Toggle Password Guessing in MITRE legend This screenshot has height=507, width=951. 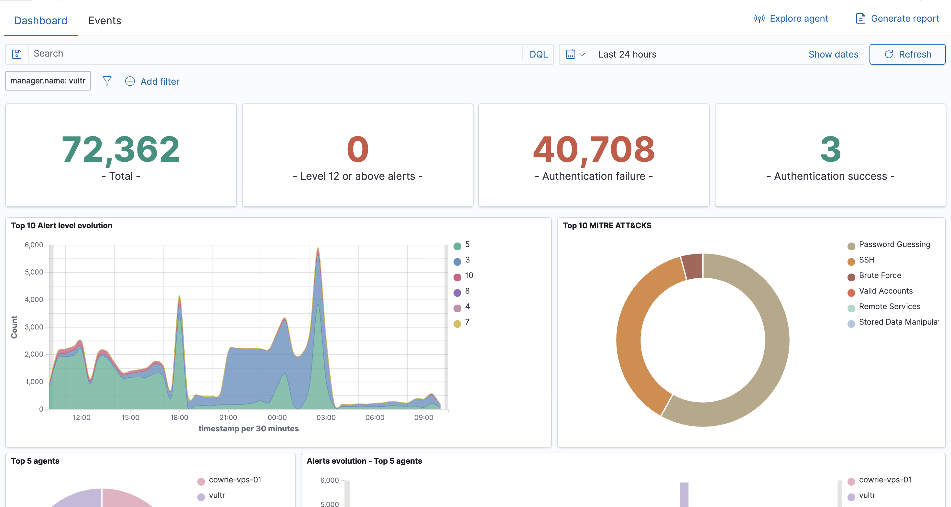pos(894,244)
